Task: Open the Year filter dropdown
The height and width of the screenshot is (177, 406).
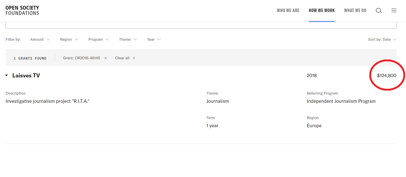Action: [x=154, y=40]
